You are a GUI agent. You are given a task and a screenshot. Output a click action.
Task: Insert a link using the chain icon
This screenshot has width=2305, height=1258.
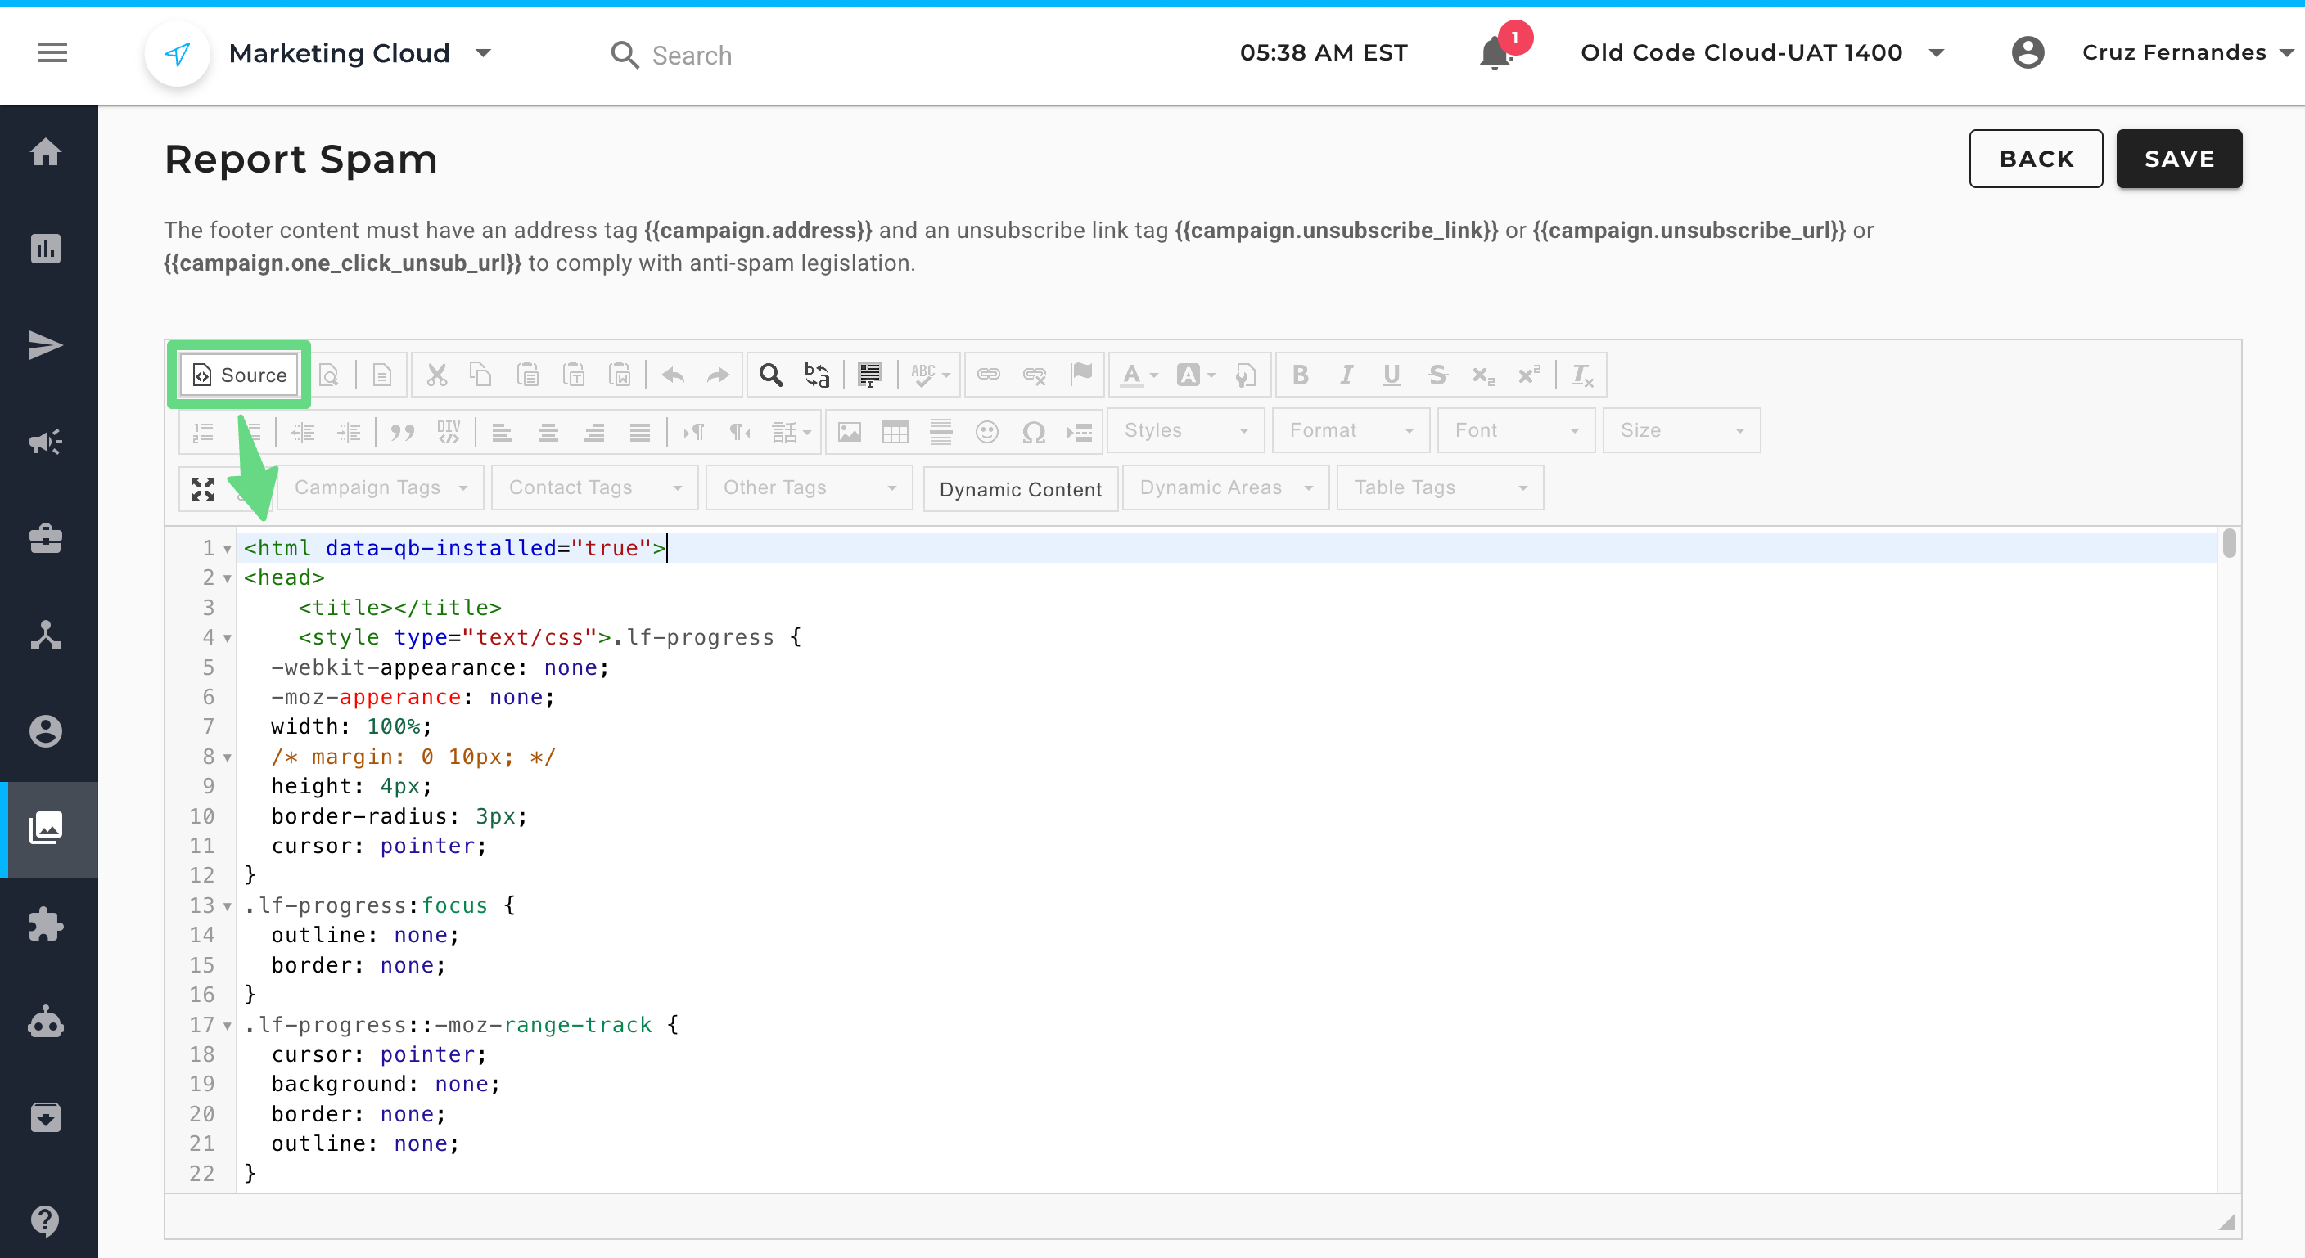[988, 375]
